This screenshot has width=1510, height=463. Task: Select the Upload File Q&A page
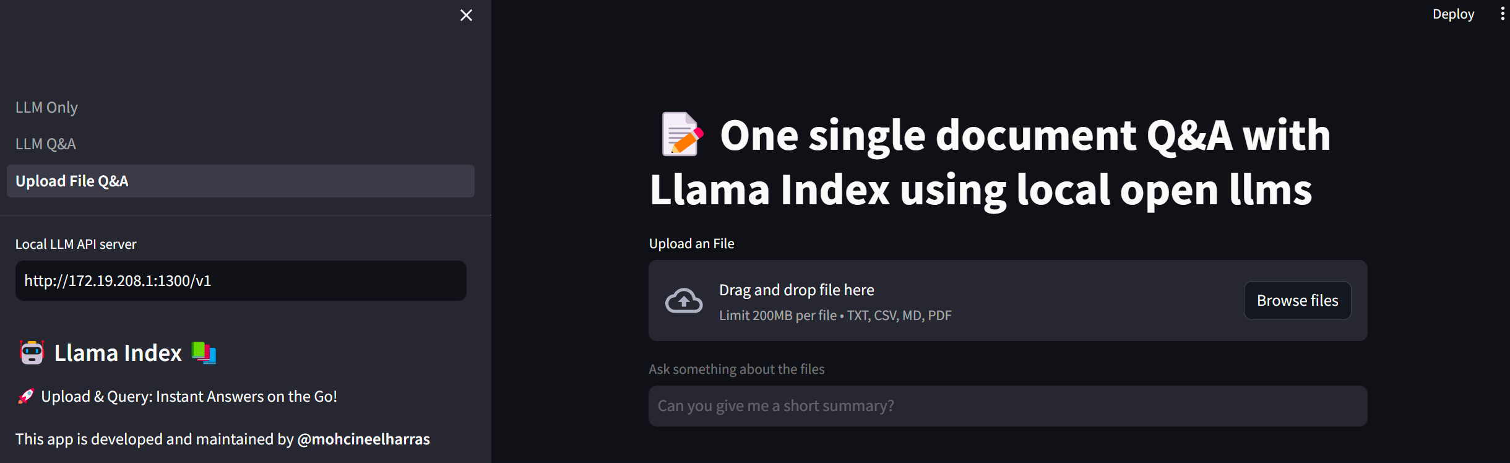pyautogui.click(x=72, y=181)
